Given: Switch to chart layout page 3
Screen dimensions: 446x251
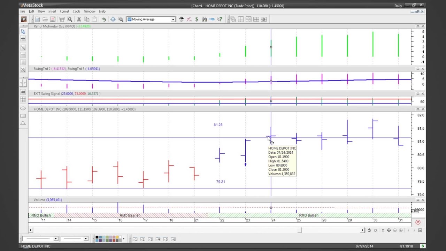Looking at the screenshot, I should (x=150, y=239).
